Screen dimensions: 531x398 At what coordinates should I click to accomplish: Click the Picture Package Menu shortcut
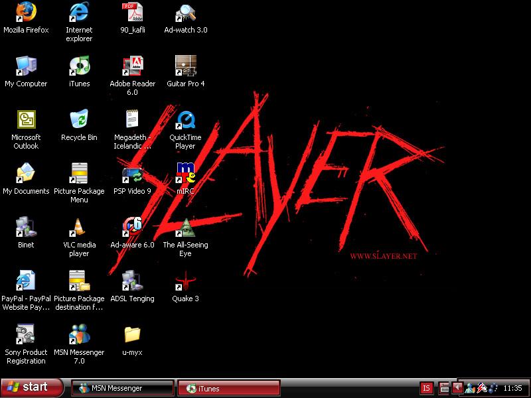[79, 173]
